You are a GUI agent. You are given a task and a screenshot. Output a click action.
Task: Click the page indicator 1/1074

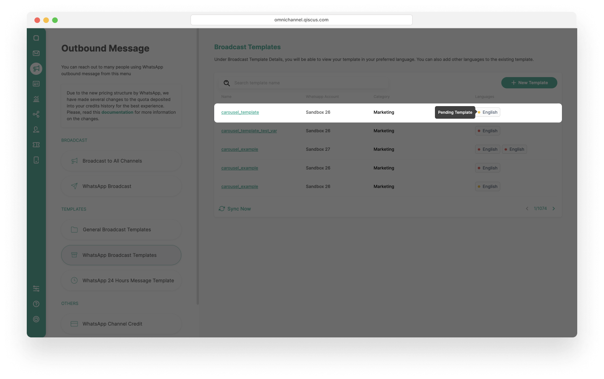pyautogui.click(x=540, y=209)
